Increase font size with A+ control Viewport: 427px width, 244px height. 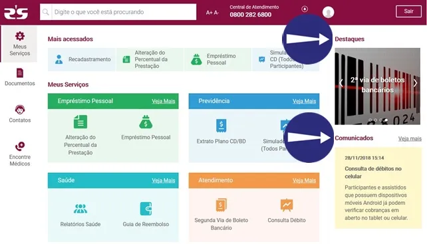(209, 13)
